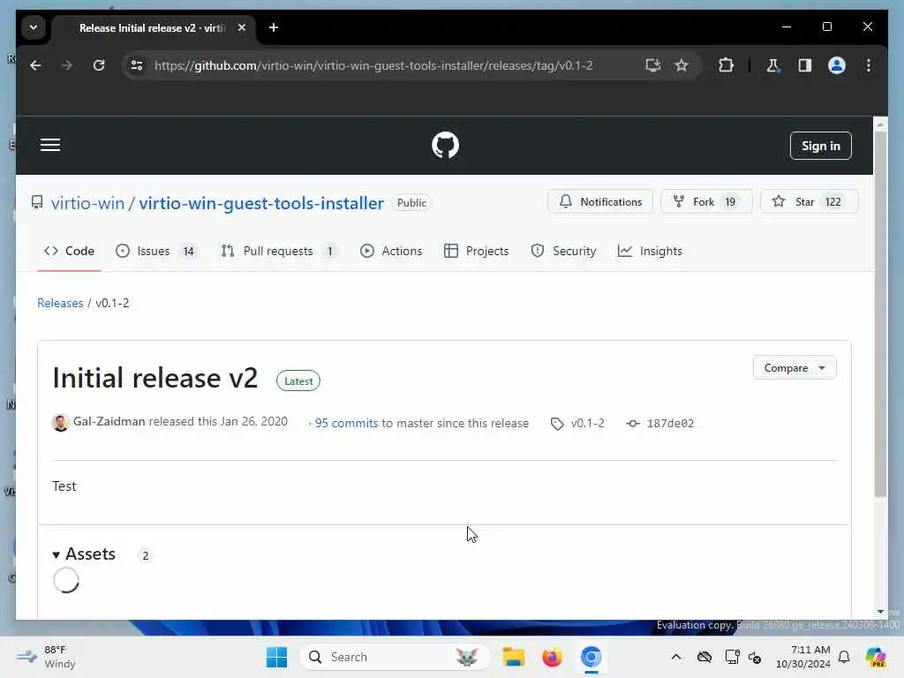Open the weather widget showing 88°F
This screenshot has width=904, height=678.
(48, 657)
